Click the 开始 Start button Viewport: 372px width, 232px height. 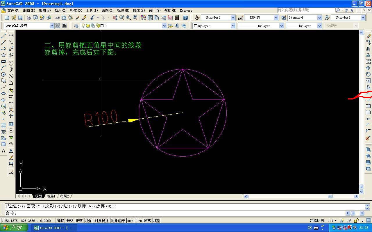(x=14, y=228)
